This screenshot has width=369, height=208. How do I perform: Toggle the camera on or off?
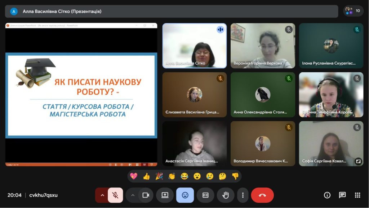[146, 195]
